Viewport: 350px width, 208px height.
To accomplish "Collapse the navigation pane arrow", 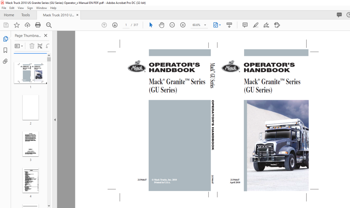I will pyautogui.click(x=55, y=120).
